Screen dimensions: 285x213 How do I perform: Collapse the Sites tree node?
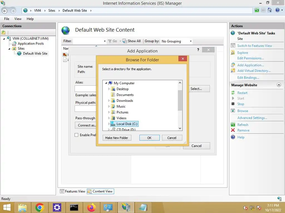point(9,49)
